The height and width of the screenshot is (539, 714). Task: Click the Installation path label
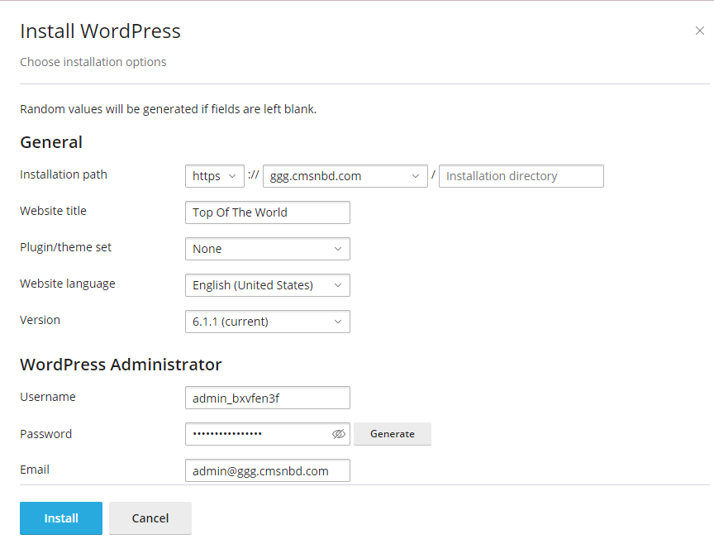pyautogui.click(x=64, y=174)
